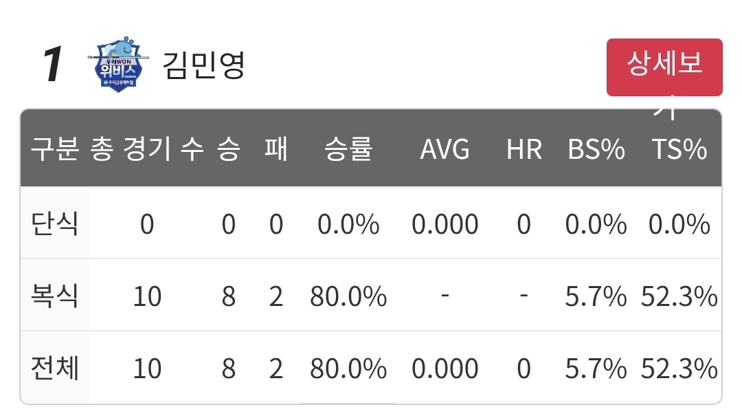Click the 승률 column header
This screenshot has height=416, width=742.
pos(348,149)
